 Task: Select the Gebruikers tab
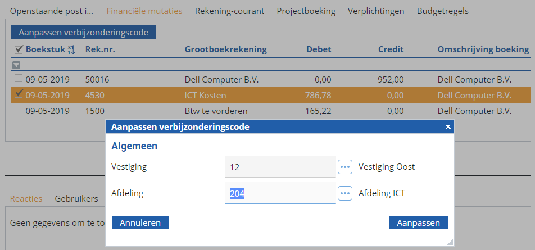(x=76, y=198)
